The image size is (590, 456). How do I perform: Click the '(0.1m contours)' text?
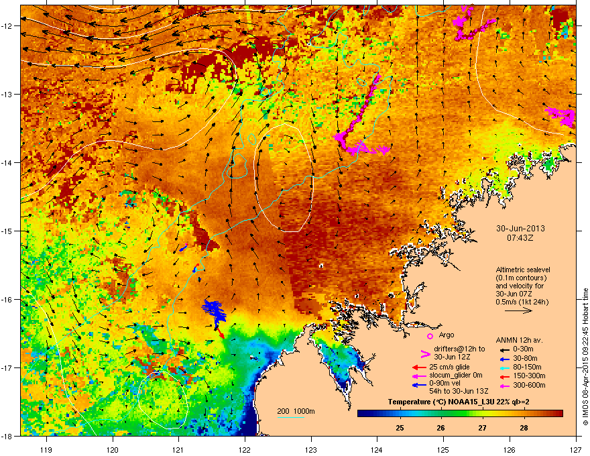point(521,278)
